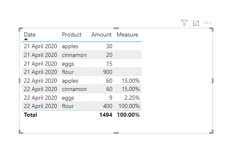Select the bottom-right corner resize handle
This screenshot has height=150, width=240.
(211, 132)
